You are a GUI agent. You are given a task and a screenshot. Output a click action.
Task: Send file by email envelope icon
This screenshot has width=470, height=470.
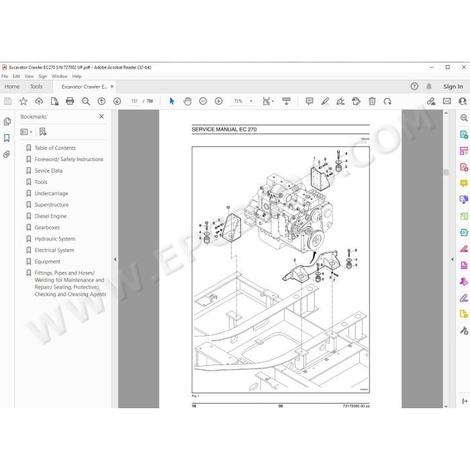pyautogui.click(x=446, y=101)
